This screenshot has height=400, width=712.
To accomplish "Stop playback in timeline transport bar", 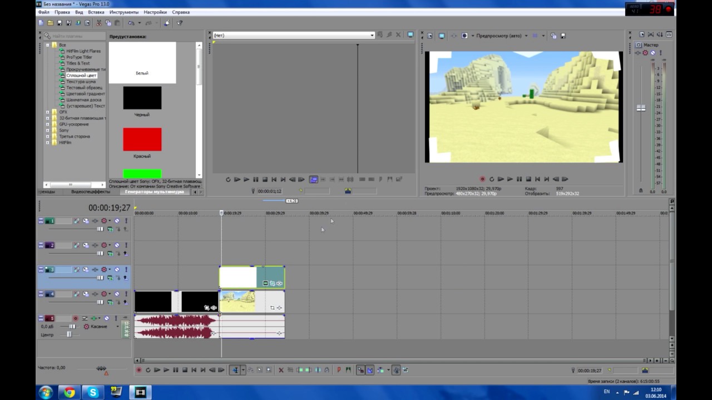I will click(x=185, y=370).
